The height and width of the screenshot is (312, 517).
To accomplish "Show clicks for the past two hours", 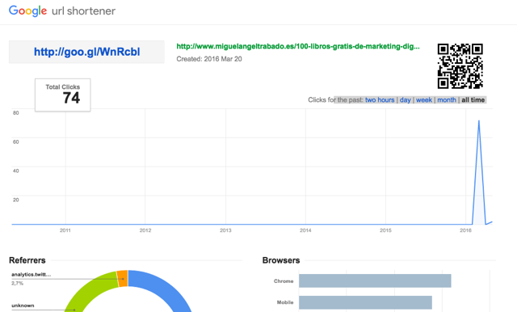I will click(x=380, y=100).
